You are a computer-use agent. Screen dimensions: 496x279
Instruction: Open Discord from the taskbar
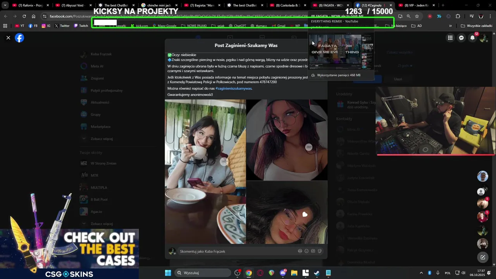[283, 273]
